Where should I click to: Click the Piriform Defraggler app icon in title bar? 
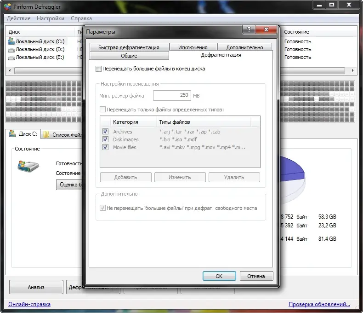[7, 7]
